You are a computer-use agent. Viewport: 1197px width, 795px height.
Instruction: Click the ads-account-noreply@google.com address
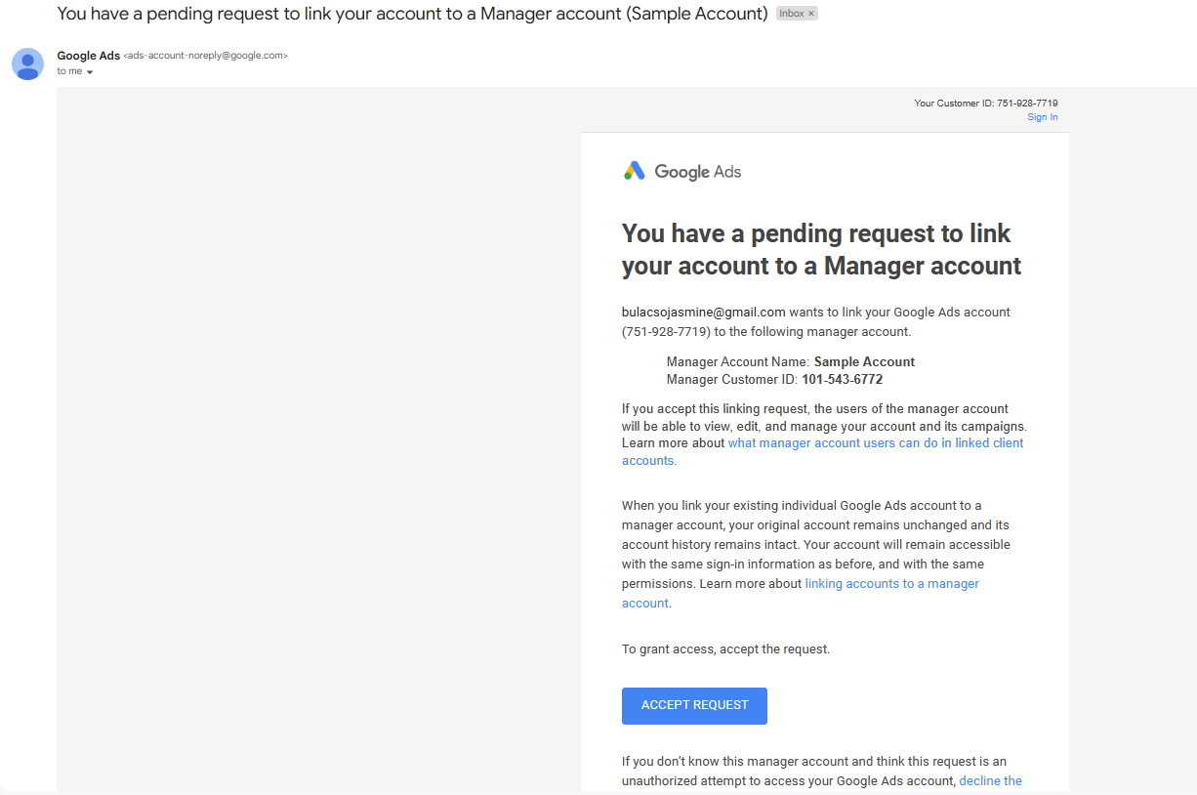[205, 57]
